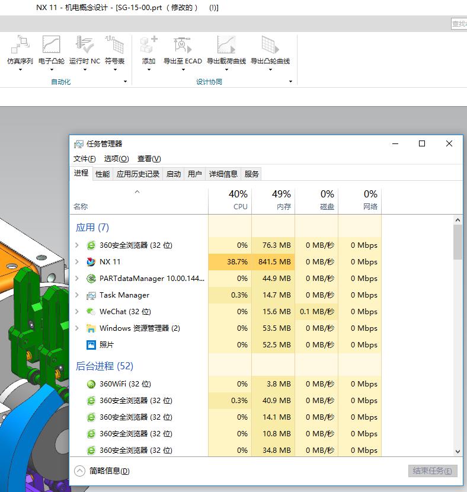Switch to the 应用历史记录 tab
This screenshot has height=492, width=467.
pyautogui.click(x=138, y=174)
